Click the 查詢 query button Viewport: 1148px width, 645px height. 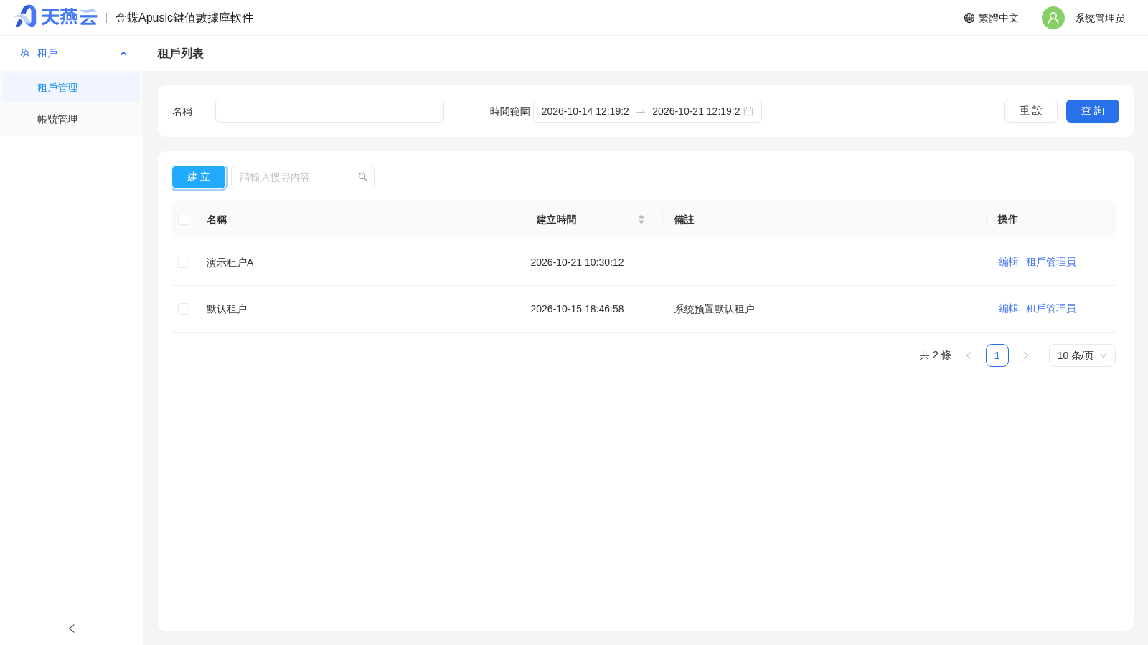tap(1093, 111)
